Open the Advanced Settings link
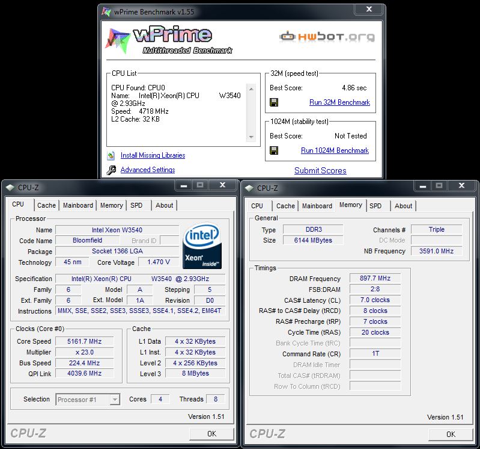 click(148, 170)
